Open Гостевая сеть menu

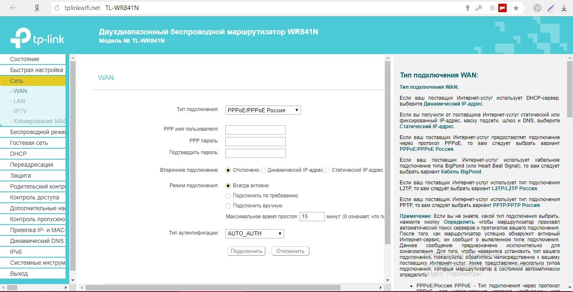33,143
